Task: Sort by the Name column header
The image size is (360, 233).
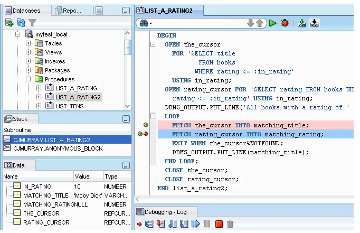Action: click(38, 176)
